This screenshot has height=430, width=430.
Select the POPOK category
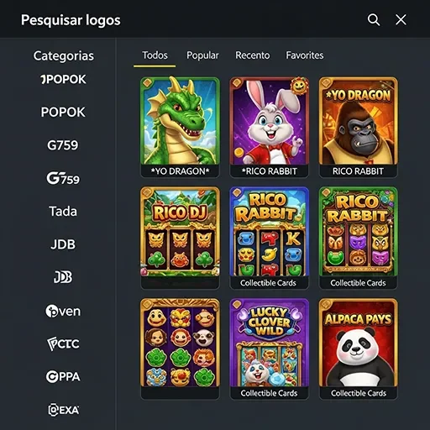pyautogui.click(x=63, y=113)
